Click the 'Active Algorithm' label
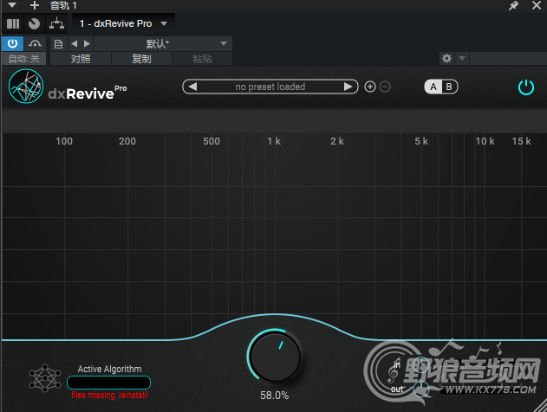 (109, 369)
